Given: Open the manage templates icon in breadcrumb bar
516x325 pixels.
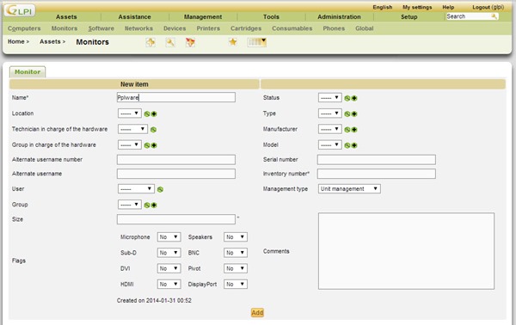Looking at the screenshot, I should pos(190,42).
